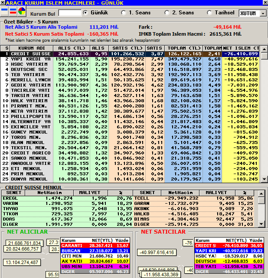Select the 1. Seans radio option
This screenshot has height=278, width=268.
coord(124,13)
